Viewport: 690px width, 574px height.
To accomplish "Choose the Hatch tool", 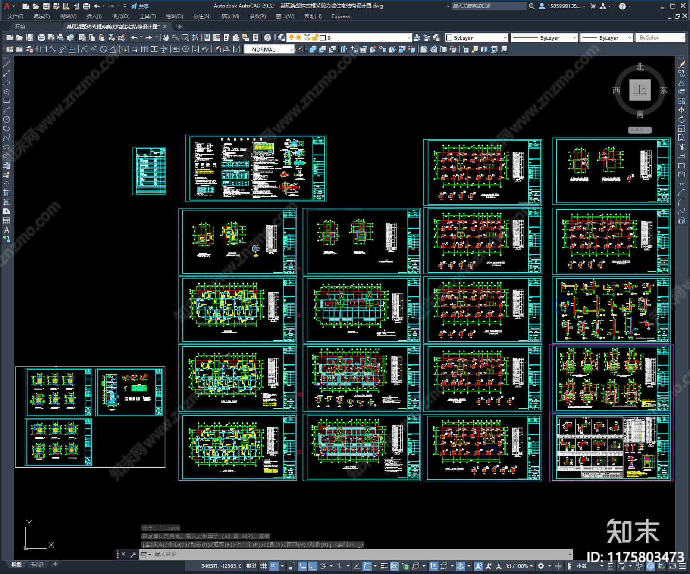I will (x=6, y=193).
